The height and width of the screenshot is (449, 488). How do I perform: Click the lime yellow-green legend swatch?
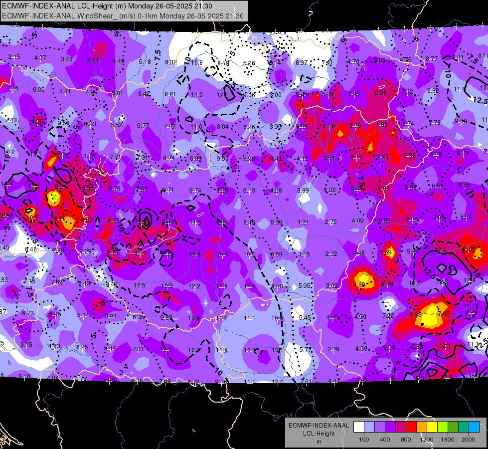443,427
